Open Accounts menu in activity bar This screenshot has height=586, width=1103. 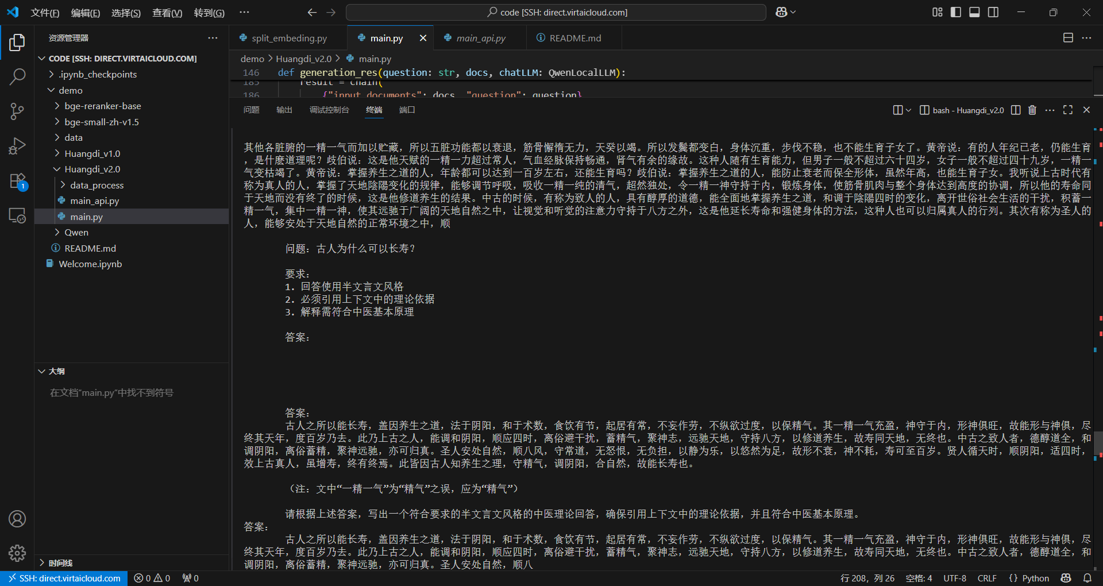coord(17,519)
